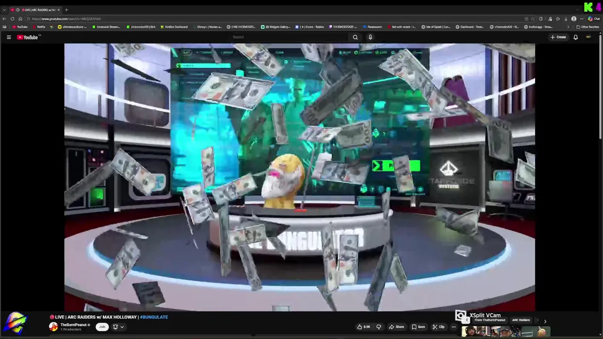Focus the YouTube search field

[x=290, y=37]
